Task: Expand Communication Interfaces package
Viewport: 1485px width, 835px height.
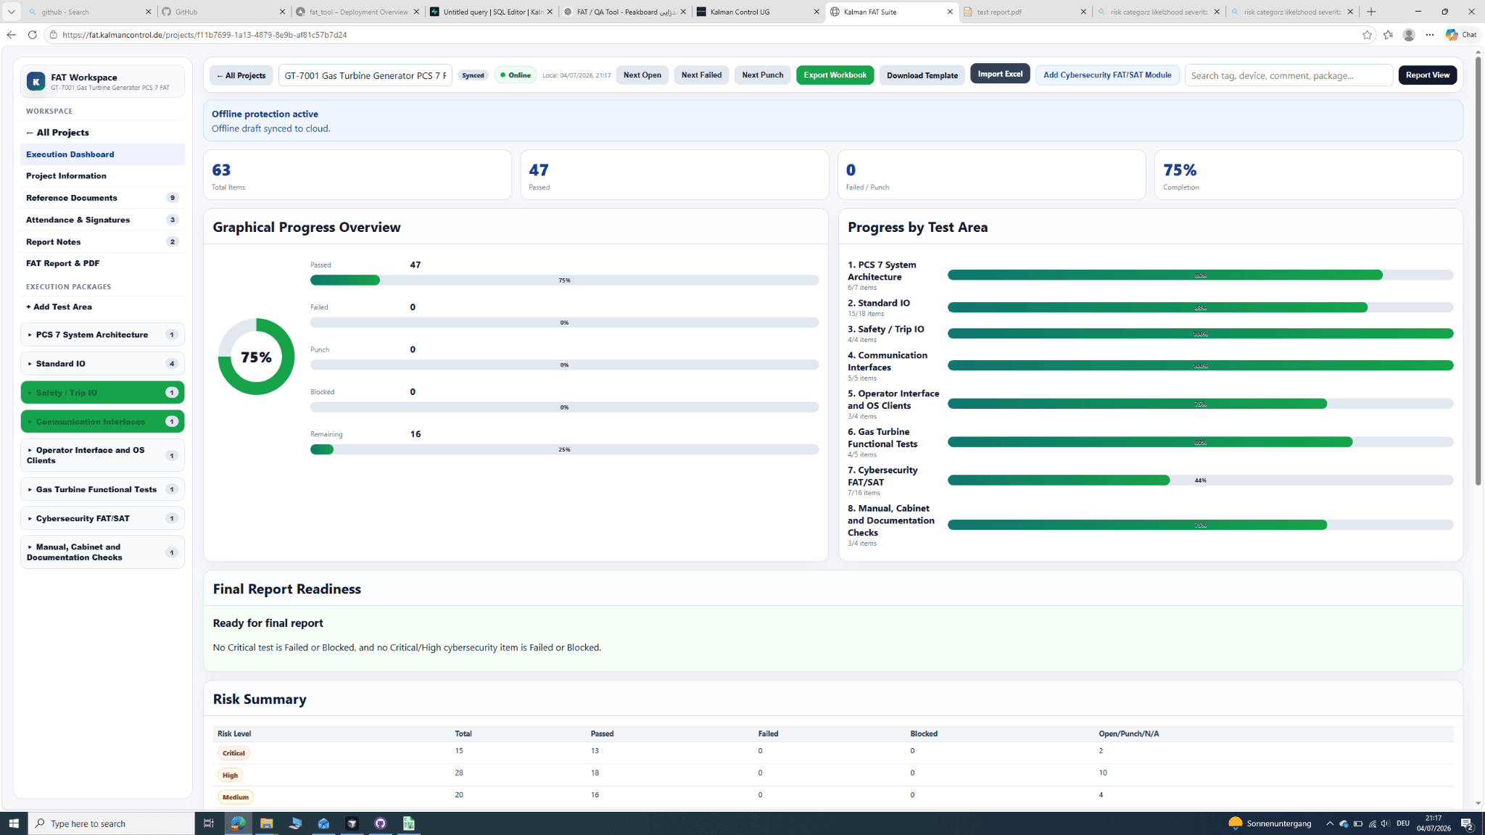Action: [102, 422]
